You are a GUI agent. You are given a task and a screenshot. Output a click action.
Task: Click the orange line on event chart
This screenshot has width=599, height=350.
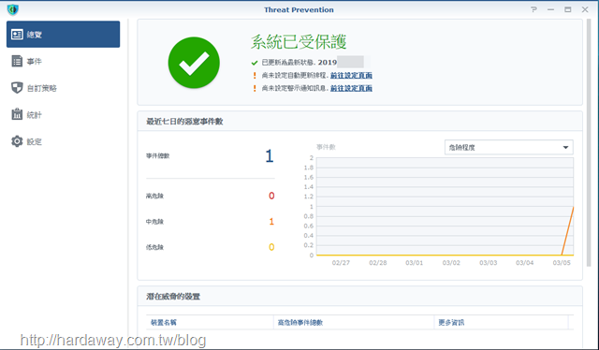point(568,231)
